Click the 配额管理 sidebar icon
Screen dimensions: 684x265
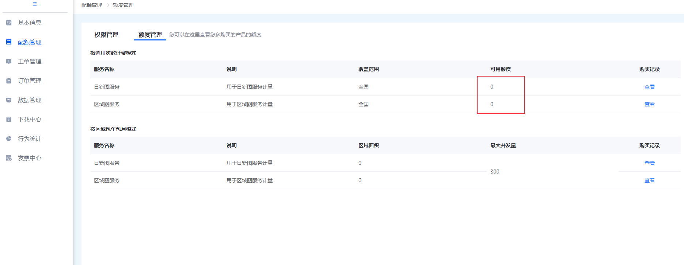[x=9, y=42]
